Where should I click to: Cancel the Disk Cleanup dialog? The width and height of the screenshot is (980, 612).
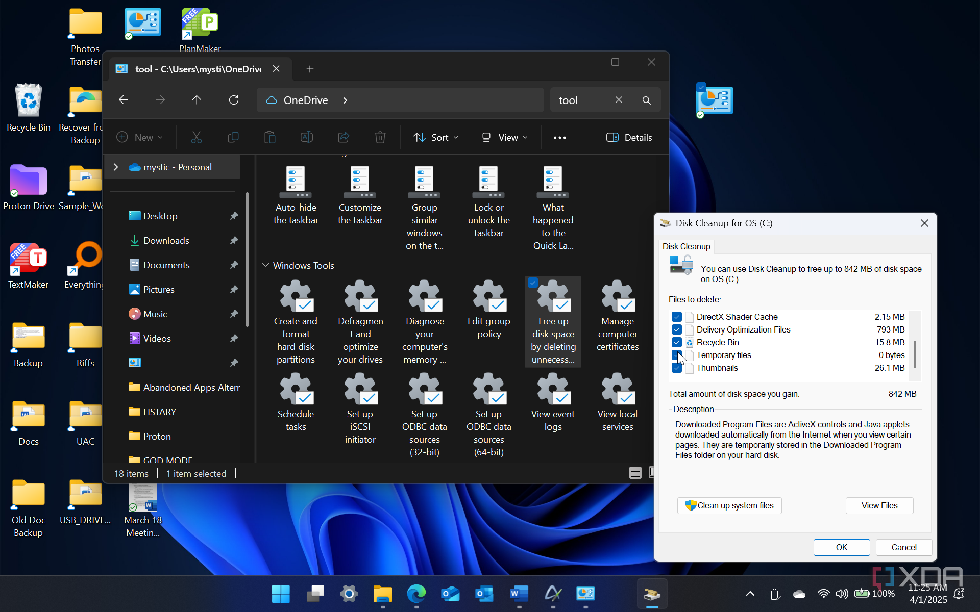point(904,547)
